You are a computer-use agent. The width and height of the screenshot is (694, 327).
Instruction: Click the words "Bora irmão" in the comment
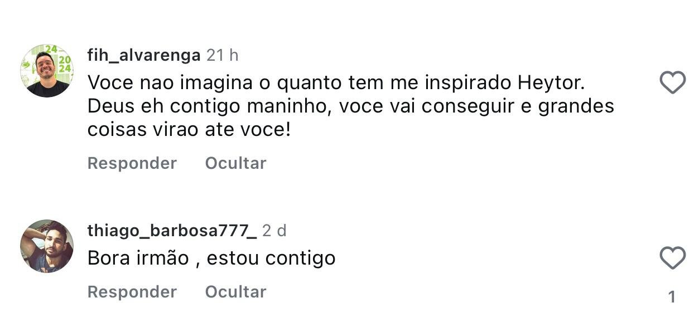[138, 258]
